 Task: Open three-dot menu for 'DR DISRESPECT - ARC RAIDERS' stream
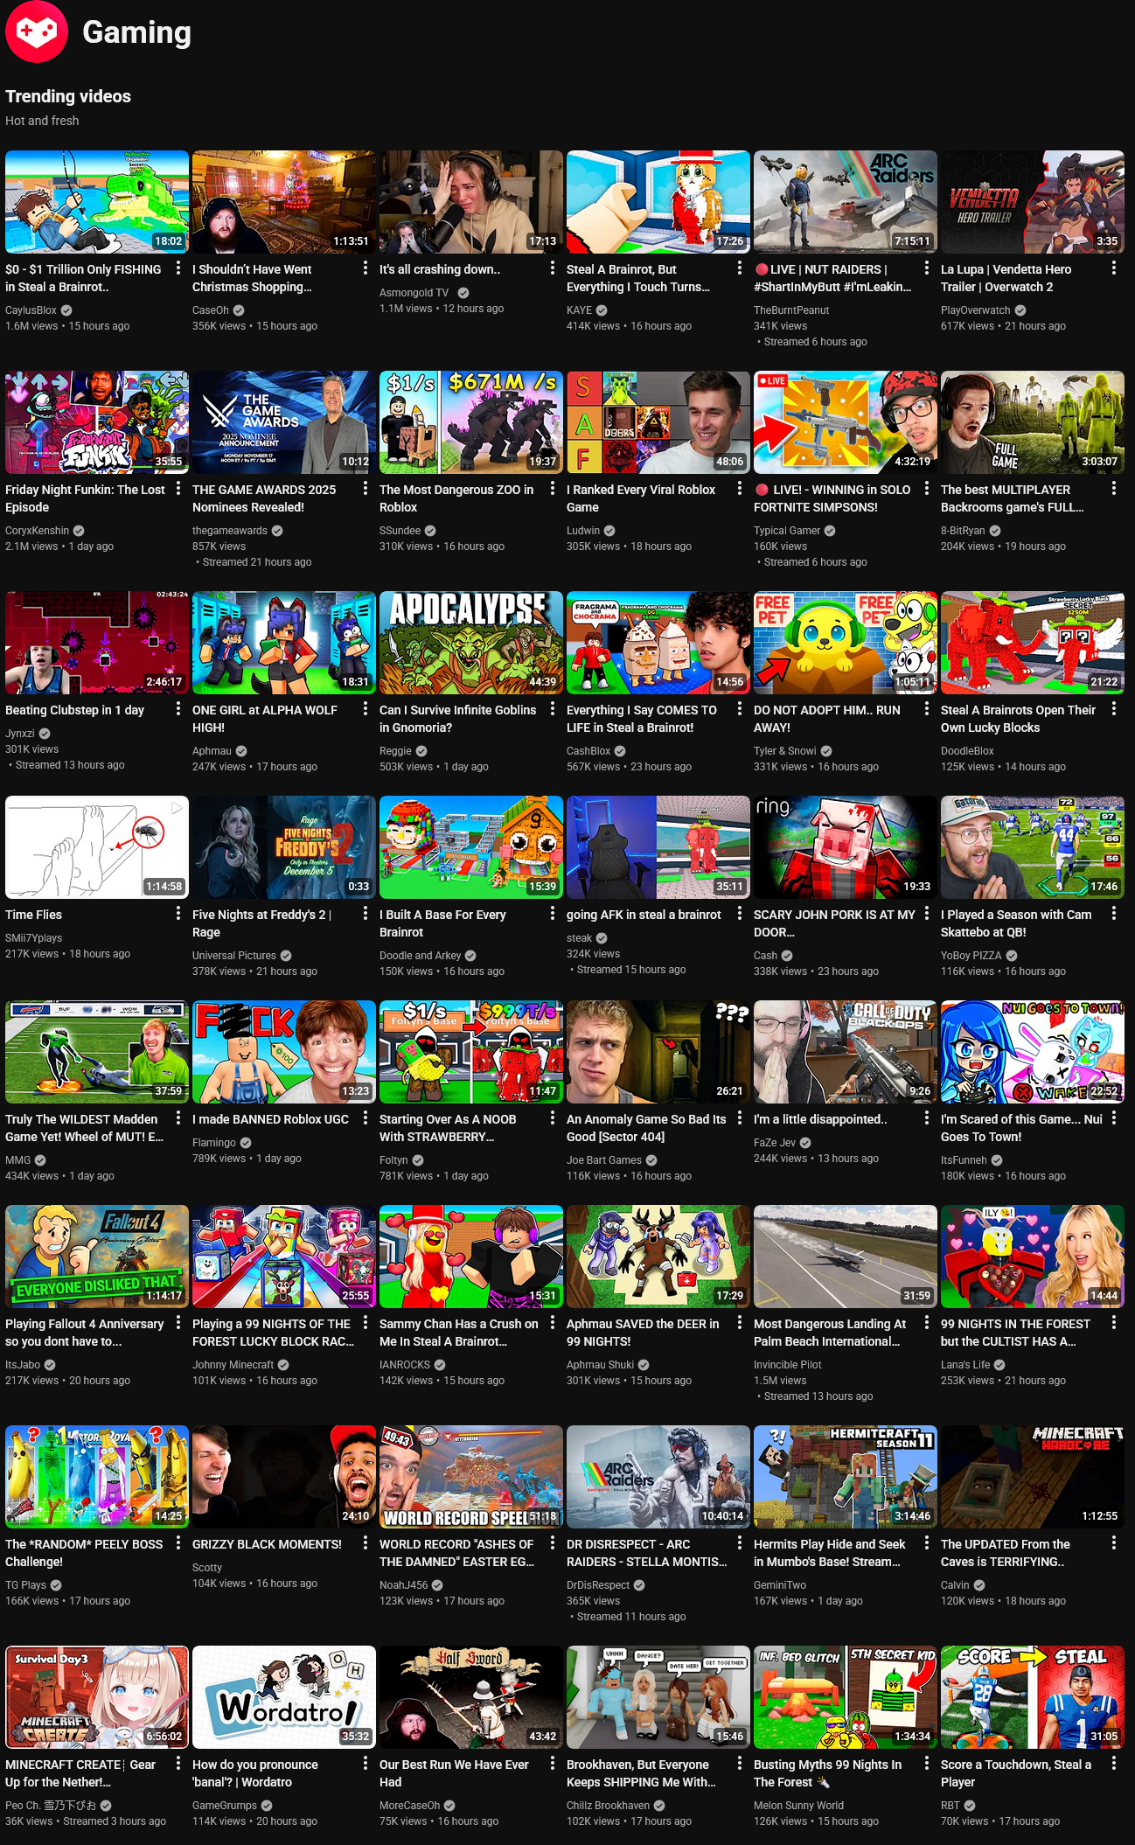coord(740,1543)
